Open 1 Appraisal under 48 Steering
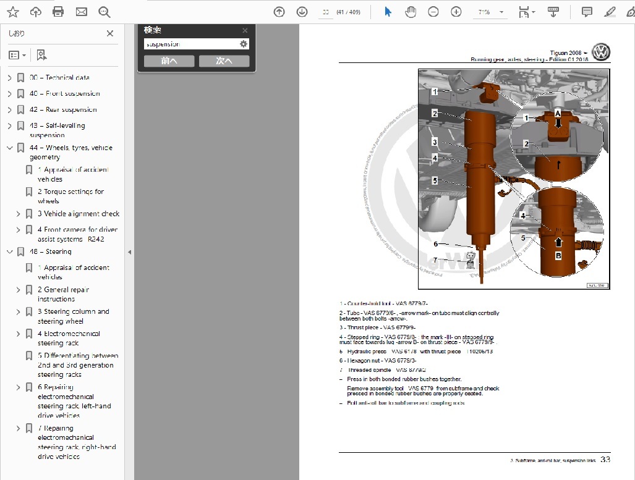Screen dimensions: 635x480 [x=74, y=272]
